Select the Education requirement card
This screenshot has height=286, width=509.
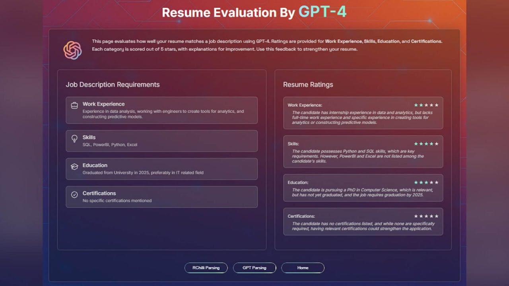click(161, 169)
